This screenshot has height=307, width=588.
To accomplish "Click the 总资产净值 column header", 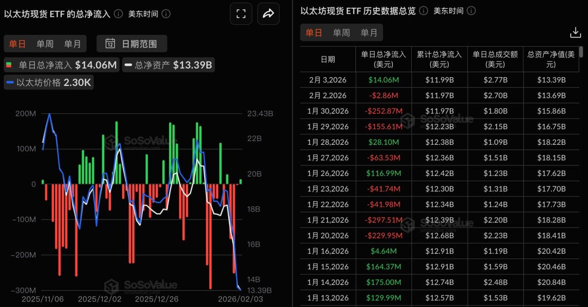I will tap(551, 59).
